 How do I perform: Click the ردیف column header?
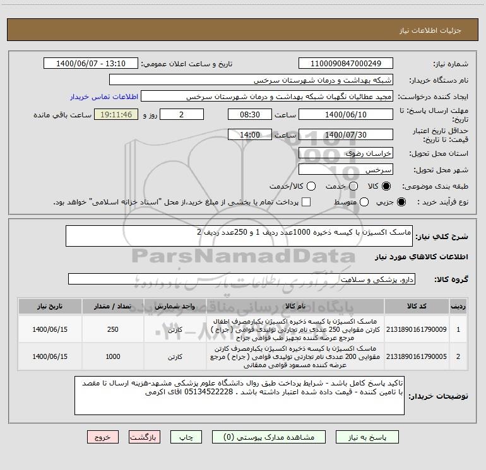point(458,306)
